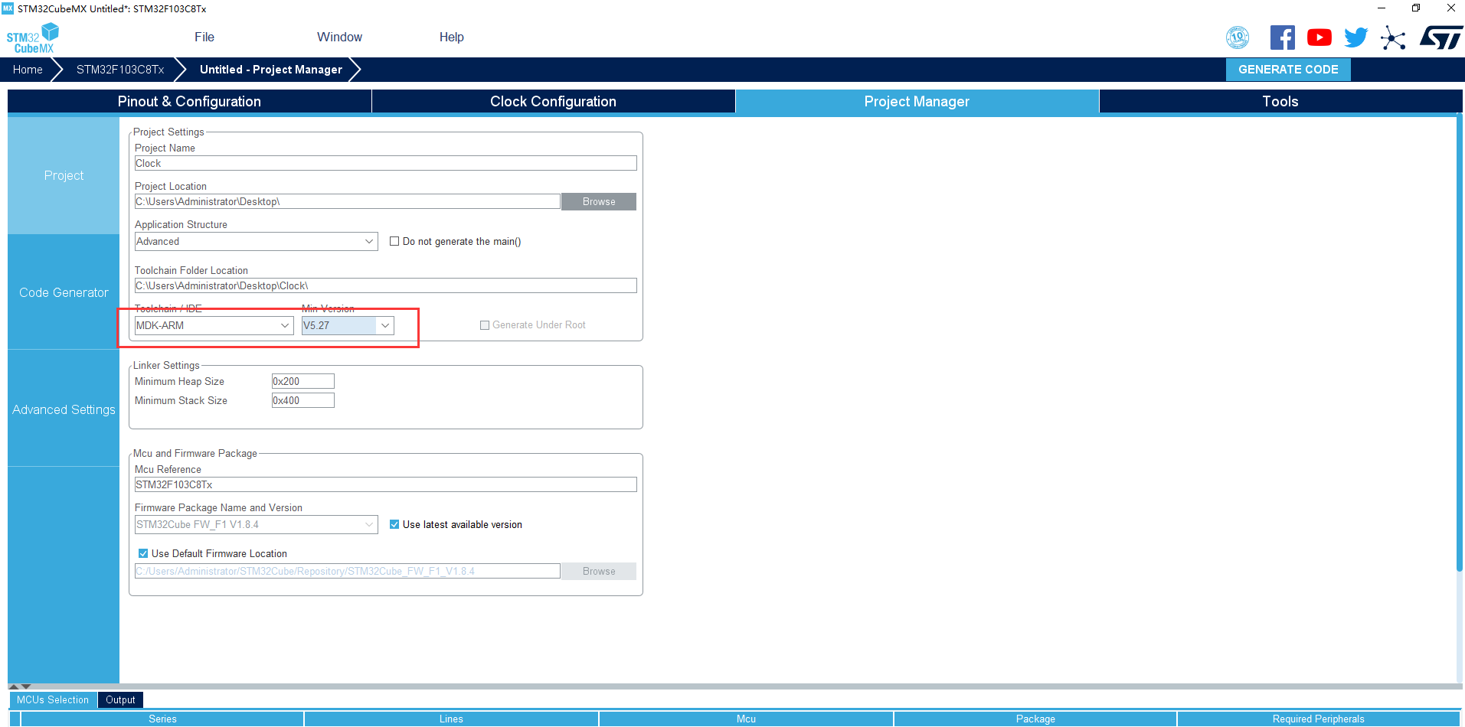Viewport: 1465px width, 727px height.
Task: Select the Project side tab
Action: click(x=64, y=176)
